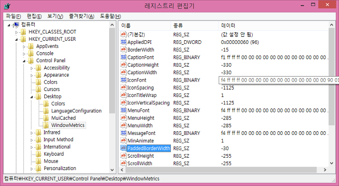The height and width of the screenshot is (186, 339).
Task: Click the MenuFont binary value icon
Action: pyautogui.click(x=123, y=110)
